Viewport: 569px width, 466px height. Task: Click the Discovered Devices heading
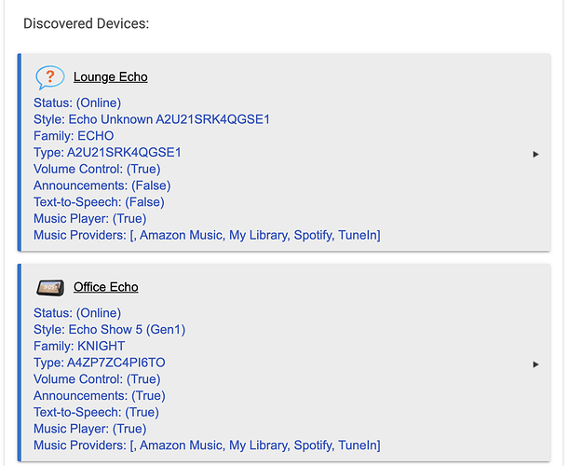coord(87,23)
